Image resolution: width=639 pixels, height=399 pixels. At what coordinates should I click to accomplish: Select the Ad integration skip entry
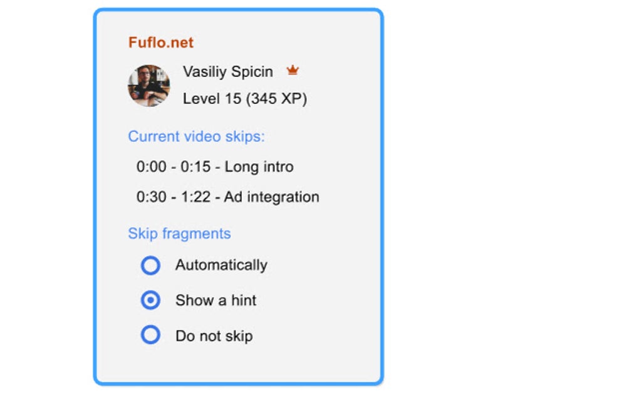pyautogui.click(x=271, y=197)
